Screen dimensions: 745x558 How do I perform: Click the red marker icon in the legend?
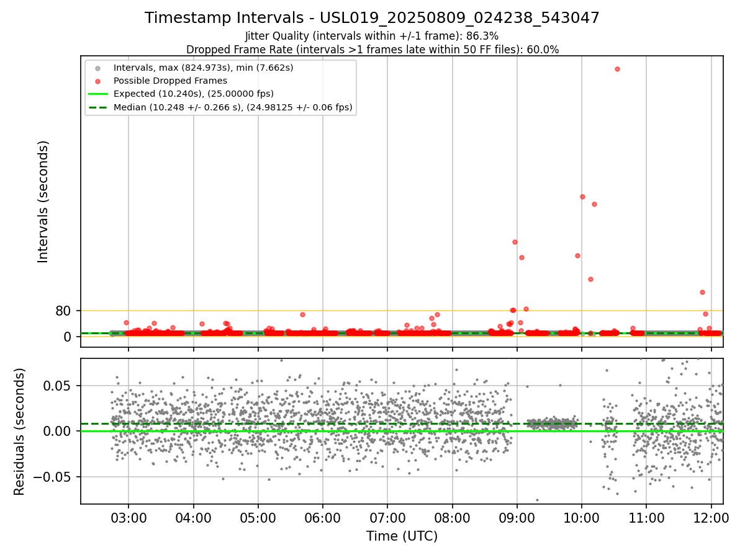[x=97, y=81]
